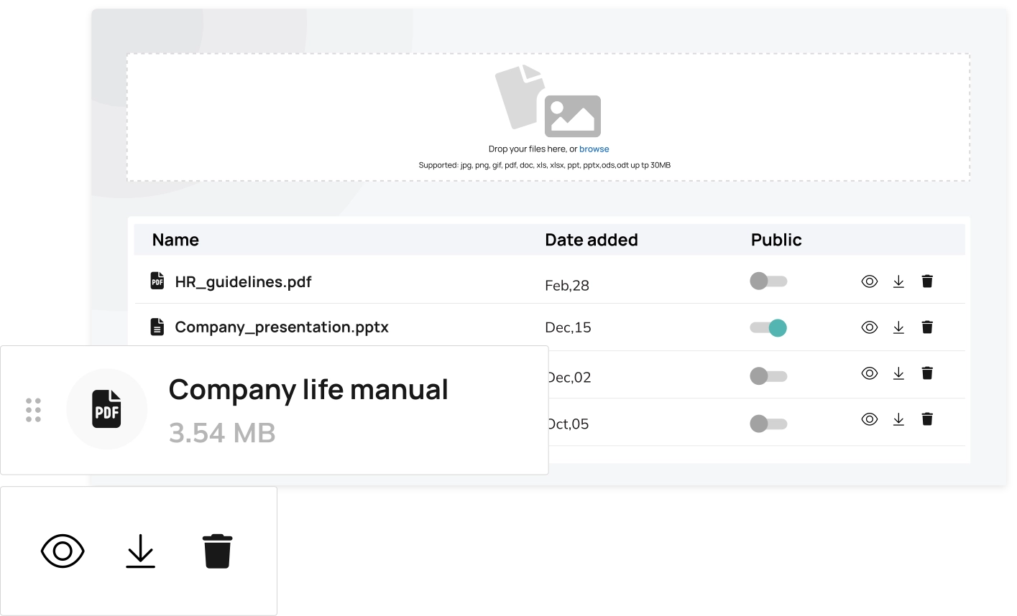
Task: Click the large eye view icon
Action: click(63, 551)
